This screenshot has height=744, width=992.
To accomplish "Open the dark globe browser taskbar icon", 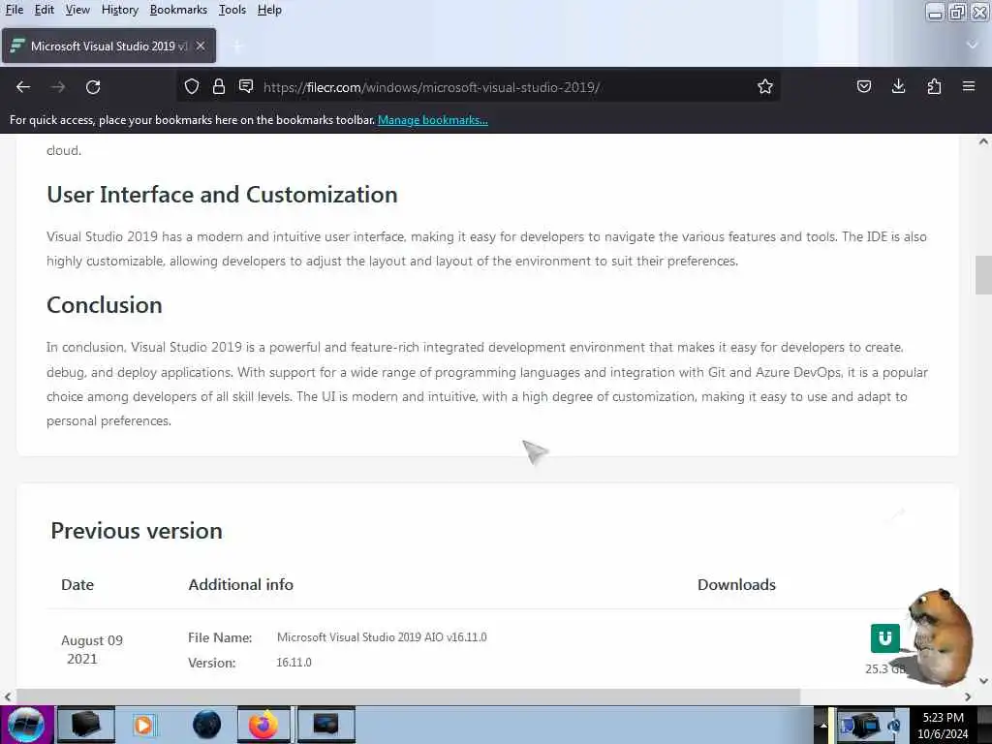I will click(x=207, y=725).
